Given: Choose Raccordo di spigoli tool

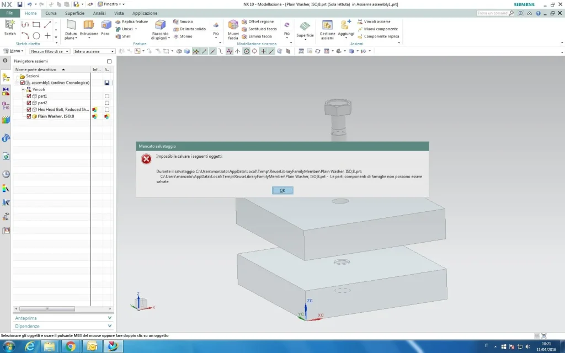Looking at the screenshot, I should (161, 25).
